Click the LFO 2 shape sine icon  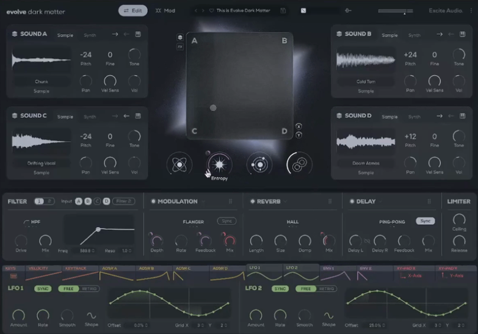point(328,316)
